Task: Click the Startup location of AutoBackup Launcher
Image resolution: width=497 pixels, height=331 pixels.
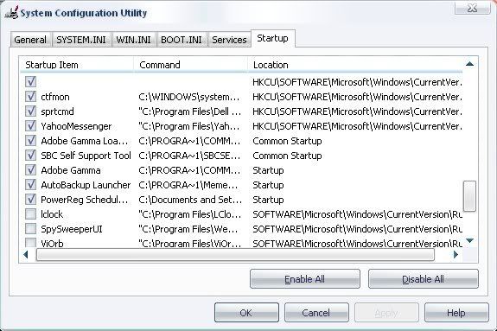Action: pyautogui.click(x=268, y=185)
